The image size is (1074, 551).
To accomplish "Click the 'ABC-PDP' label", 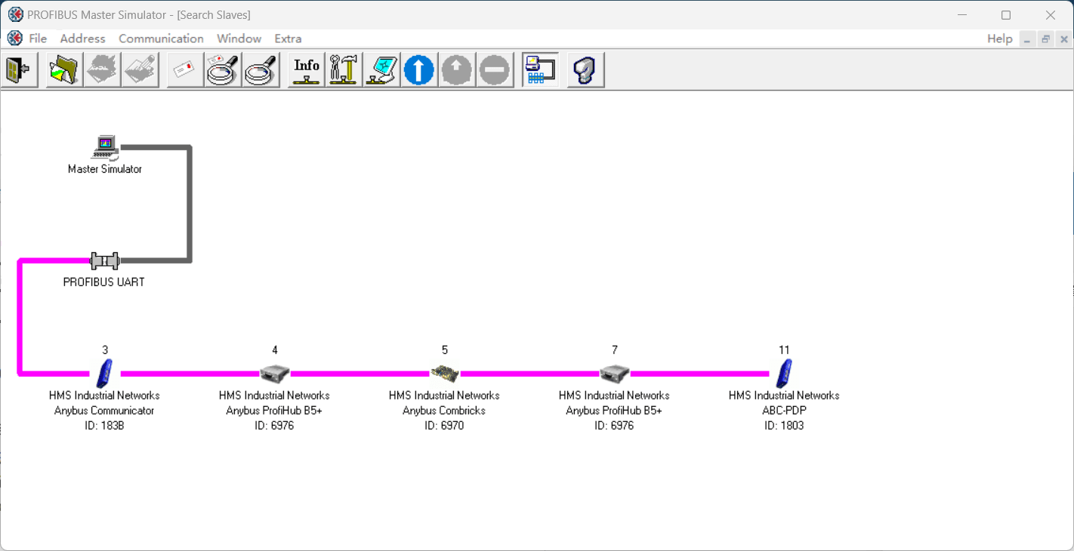I will point(784,411).
